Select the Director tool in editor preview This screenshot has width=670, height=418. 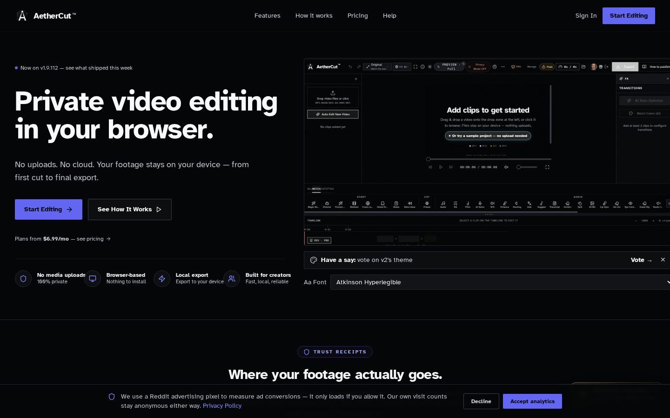327,203
